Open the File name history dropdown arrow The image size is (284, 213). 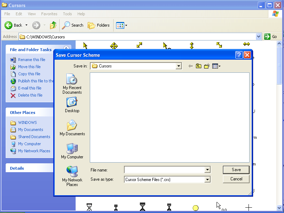pos(208,170)
